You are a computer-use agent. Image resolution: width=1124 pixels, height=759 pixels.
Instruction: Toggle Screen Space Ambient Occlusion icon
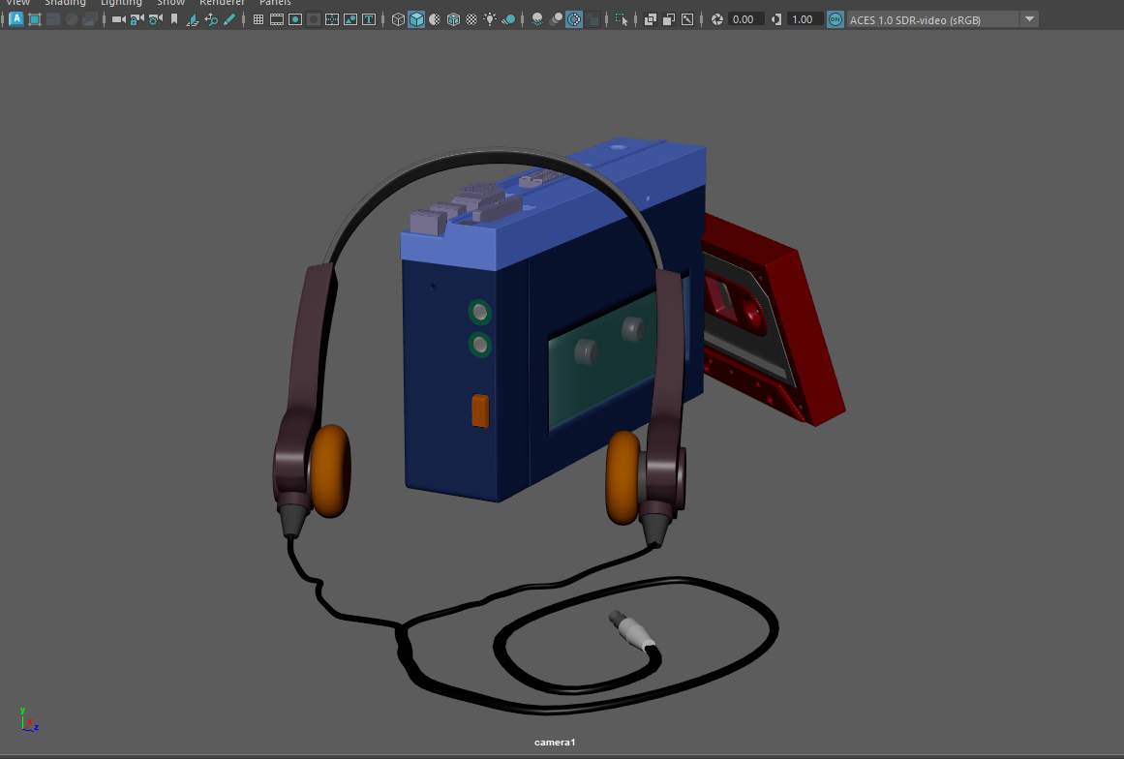click(x=537, y=19)
